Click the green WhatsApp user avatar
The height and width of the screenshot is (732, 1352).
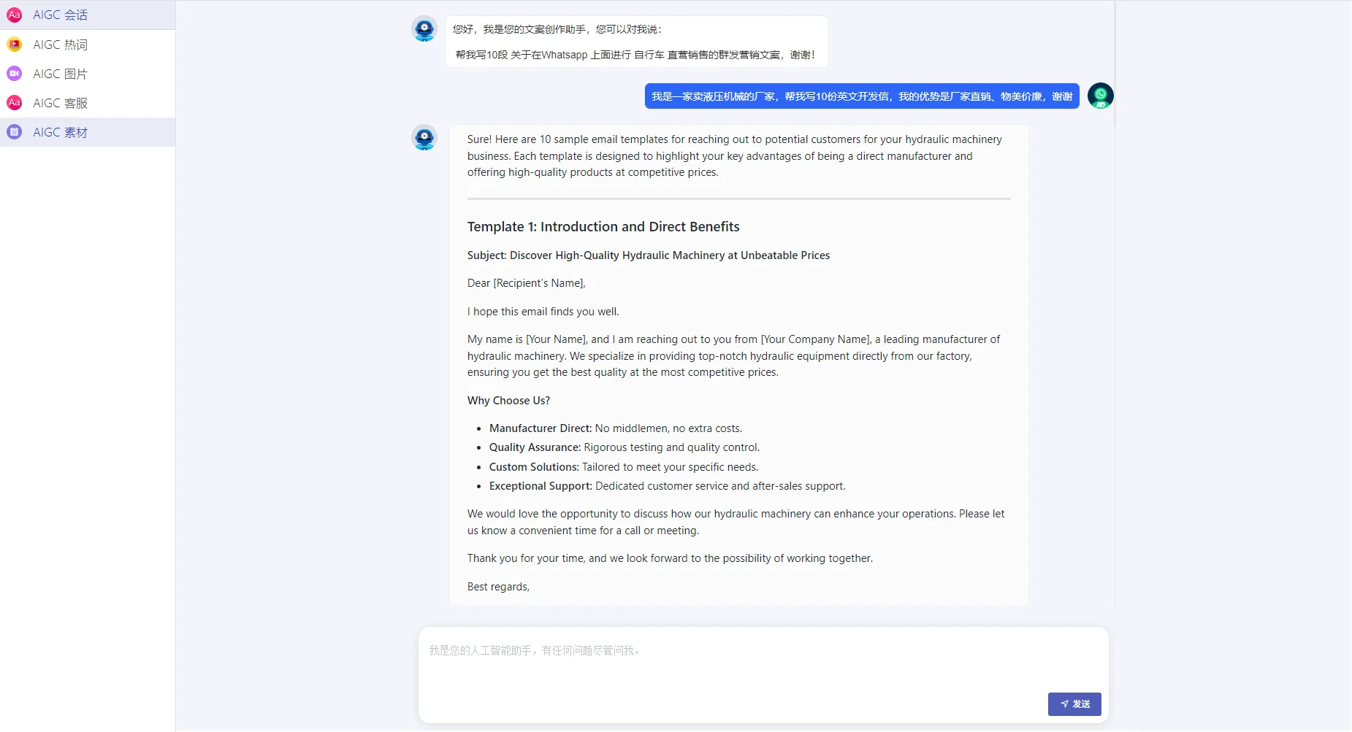pos(1100,96)
